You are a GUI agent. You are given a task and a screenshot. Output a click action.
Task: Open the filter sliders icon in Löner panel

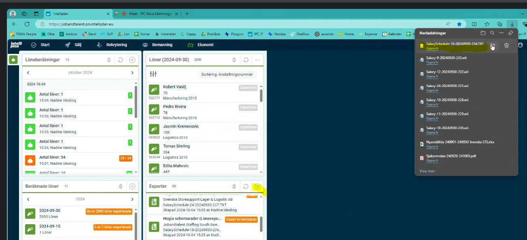click(x=153, y=74)
